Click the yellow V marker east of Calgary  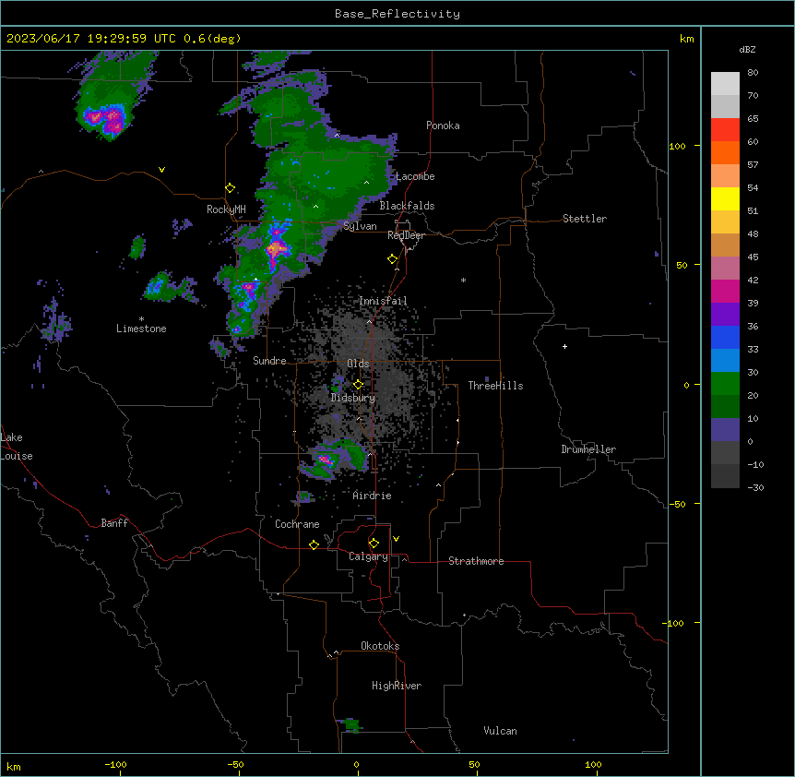(x=396, y=539)
